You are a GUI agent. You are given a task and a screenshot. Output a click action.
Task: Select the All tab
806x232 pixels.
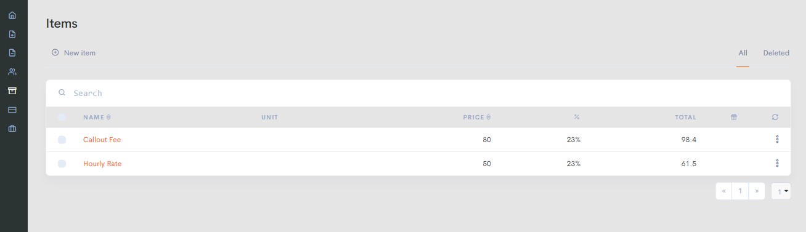(743, 53)
